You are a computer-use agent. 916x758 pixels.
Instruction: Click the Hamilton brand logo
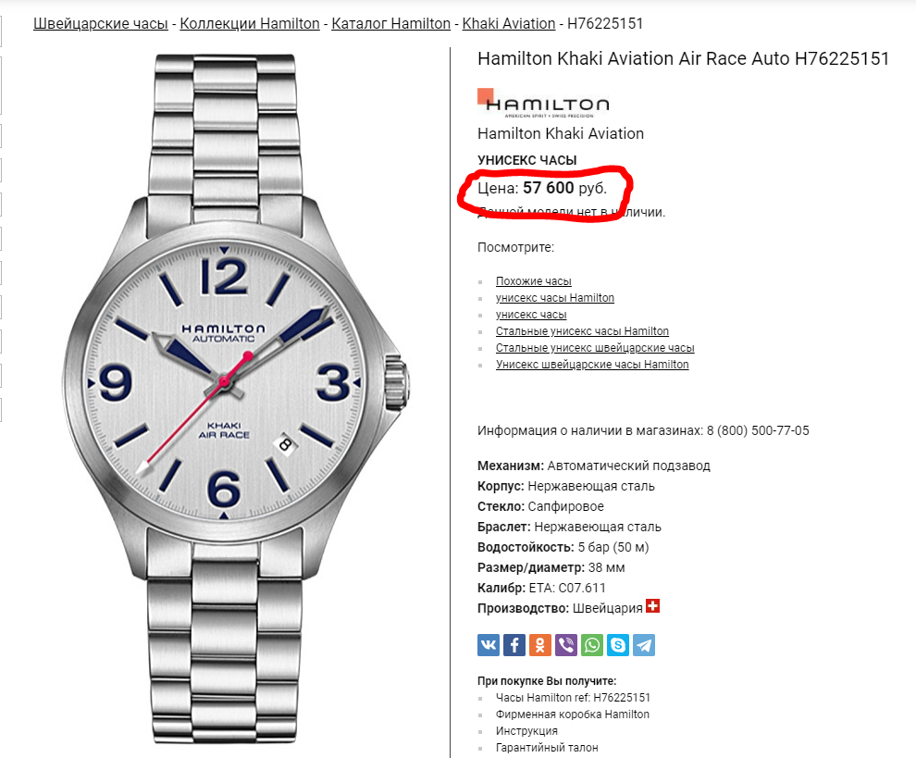pyautogui.click(x=543, y=104)
